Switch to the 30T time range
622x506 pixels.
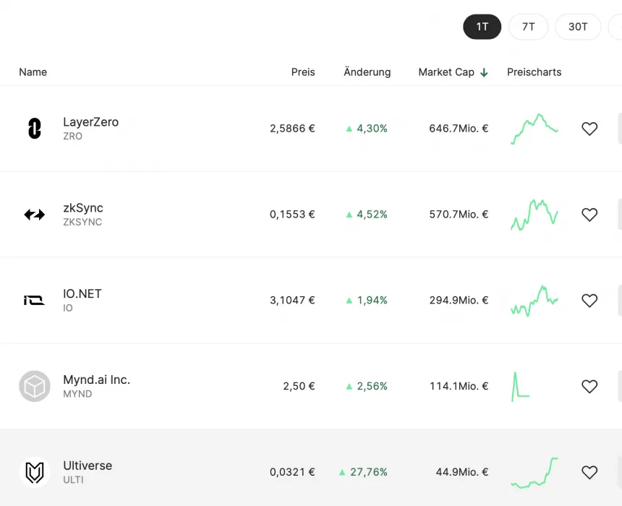tap(578, 27)
